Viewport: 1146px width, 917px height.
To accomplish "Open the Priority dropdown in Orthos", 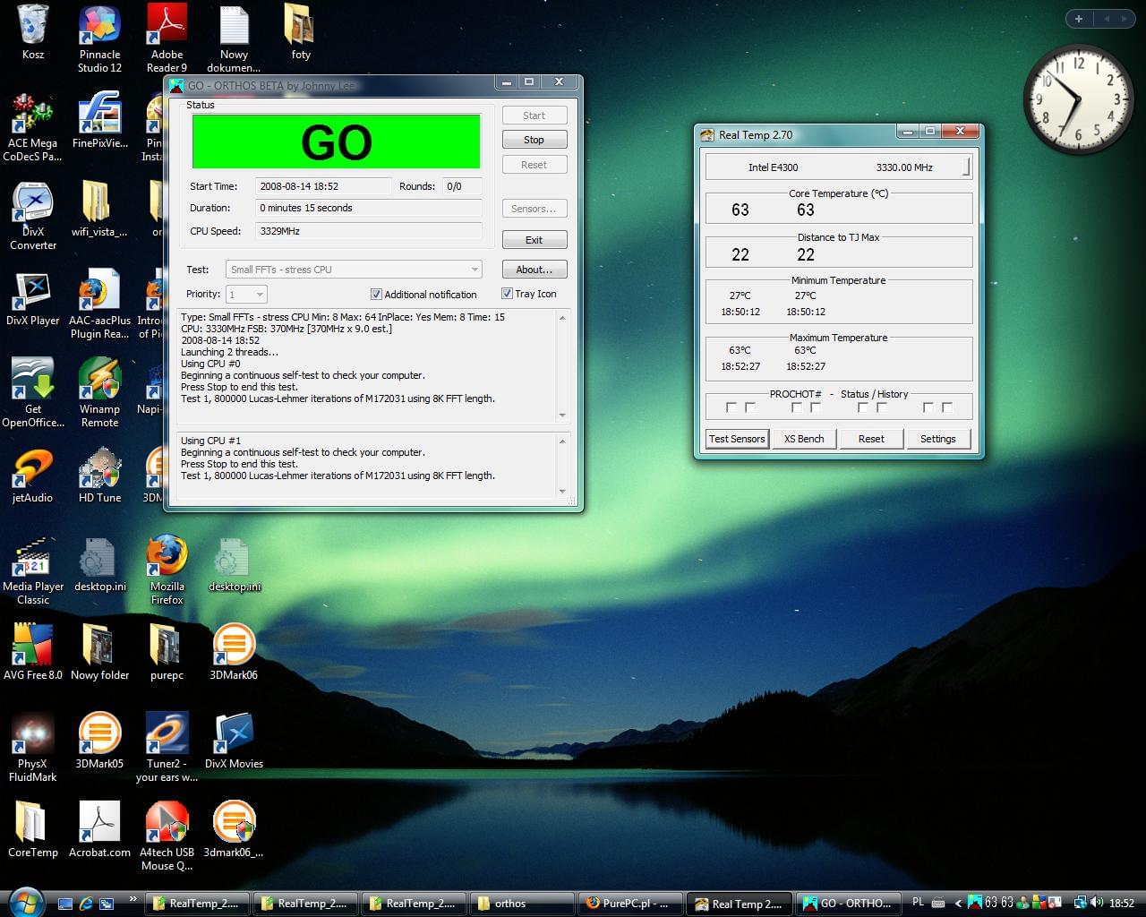I will (x=246, y=295).
